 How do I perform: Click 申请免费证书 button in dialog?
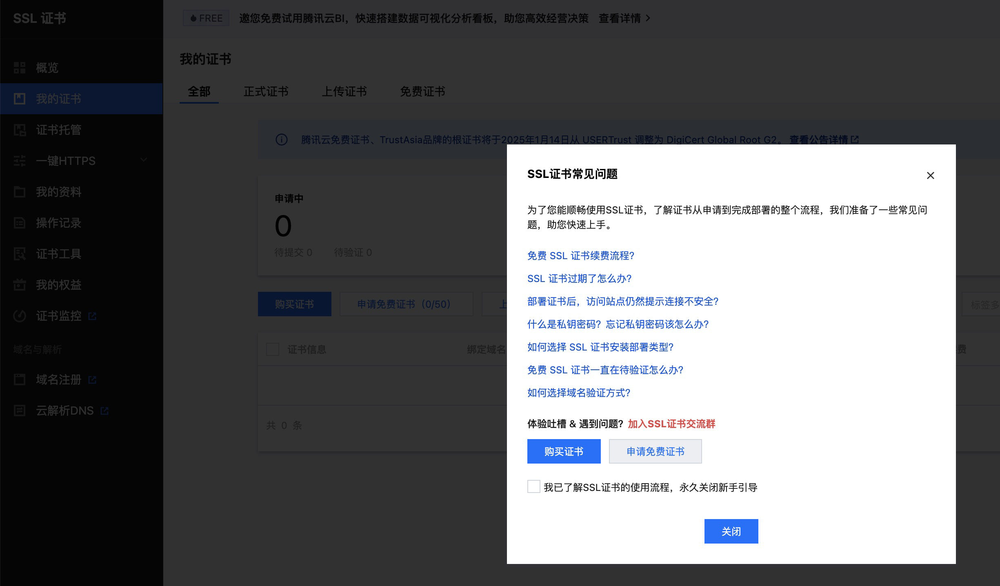coord(655,451)
